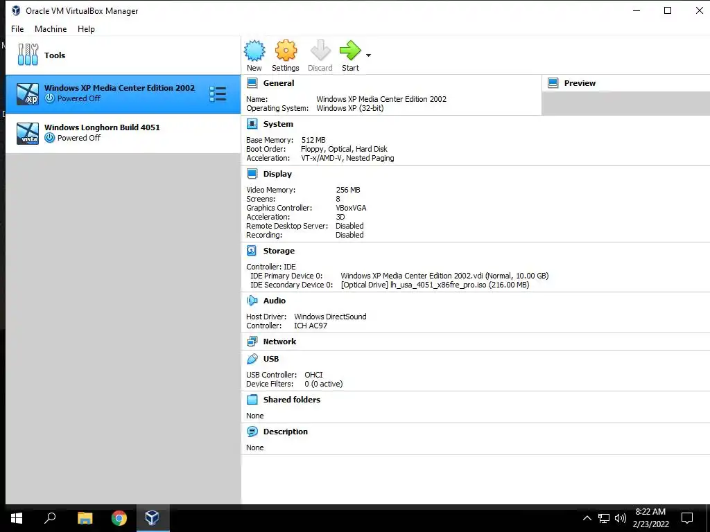This screenshot has height=532, width=710.
Task: Click the volume tray icon
Action: (621, 518)
